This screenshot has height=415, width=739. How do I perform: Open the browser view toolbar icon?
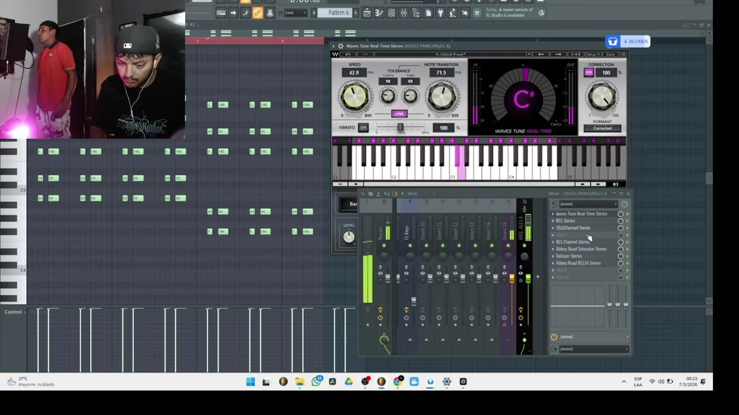pyautogui.click(x=416, y=13)
